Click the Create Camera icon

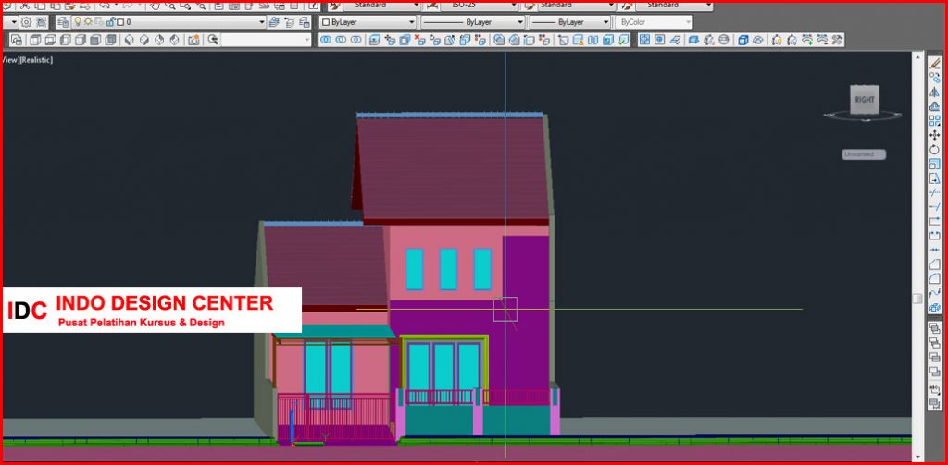(193, 41)
